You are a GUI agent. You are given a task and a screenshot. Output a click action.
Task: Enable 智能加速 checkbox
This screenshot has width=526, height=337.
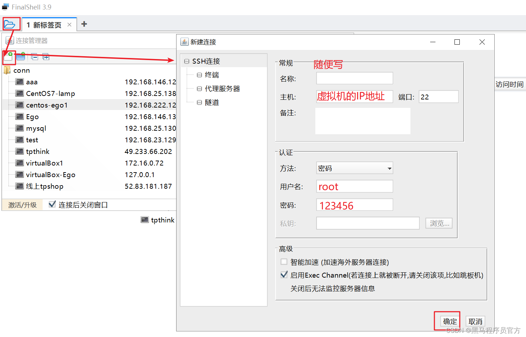(284, 262)
